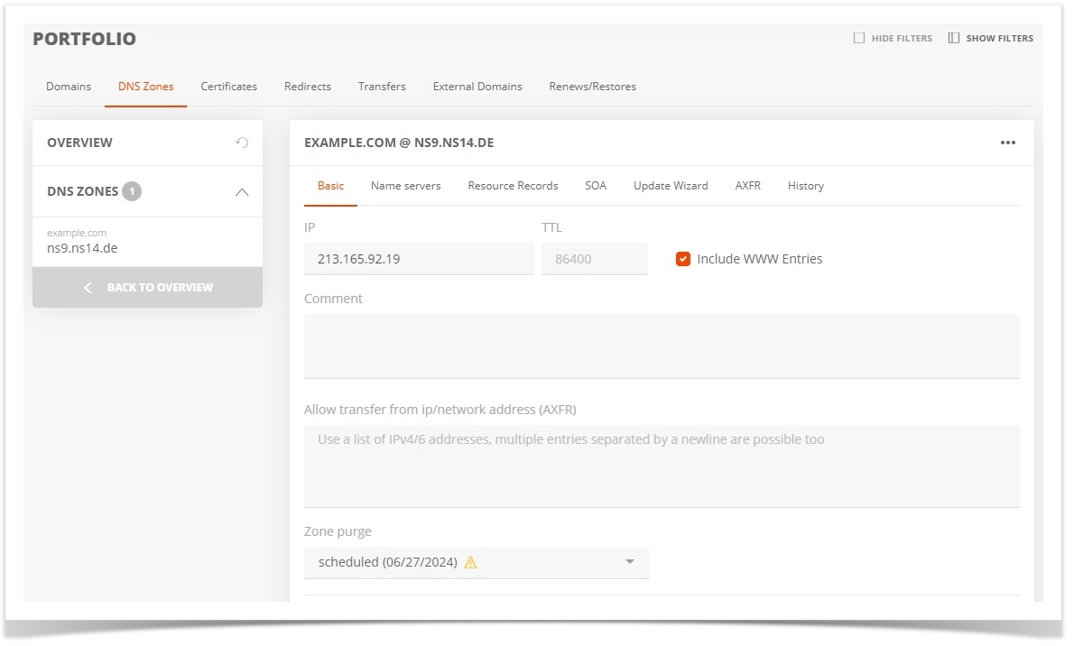Screen dimensions: 1074x646
Task: Click the Zone purge label
Action: click(338, 531)
